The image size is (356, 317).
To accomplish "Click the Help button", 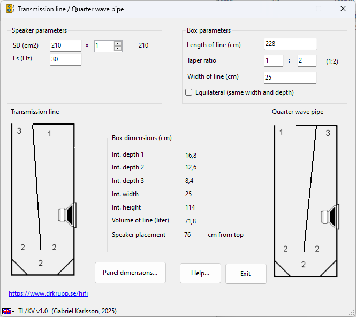I will [200, 273].
